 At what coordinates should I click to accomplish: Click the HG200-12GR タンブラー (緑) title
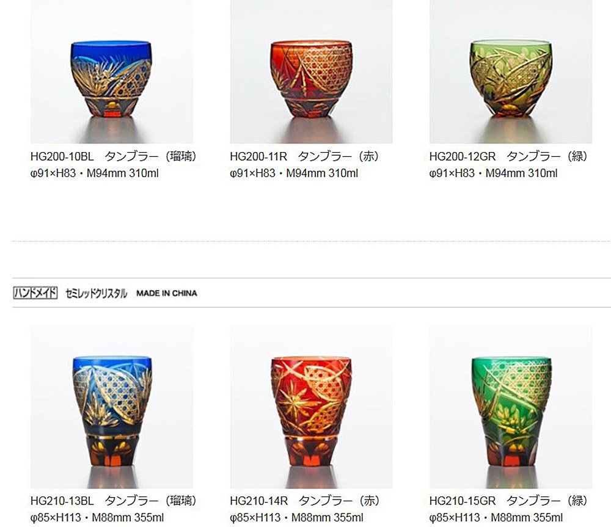point(508,156)
